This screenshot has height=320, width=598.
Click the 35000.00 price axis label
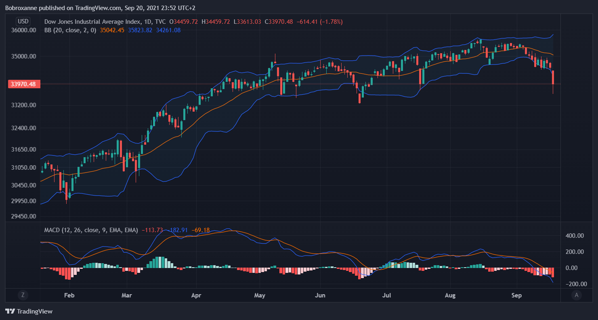pos(23,56)
